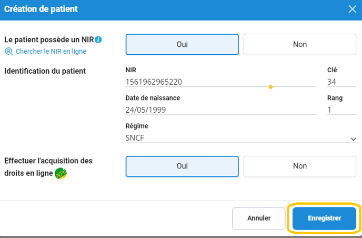The width and height of the screenshot is (362, 238).
Task: Click the Rang field showing 1
Action: click(341, 110)
